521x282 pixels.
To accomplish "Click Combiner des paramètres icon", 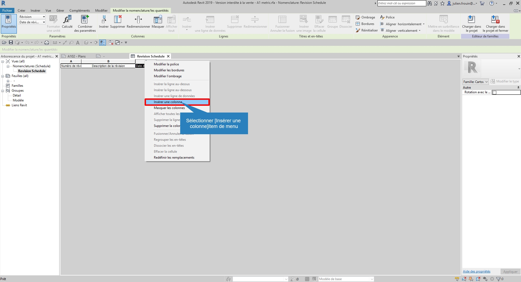I will click(85, 20).
